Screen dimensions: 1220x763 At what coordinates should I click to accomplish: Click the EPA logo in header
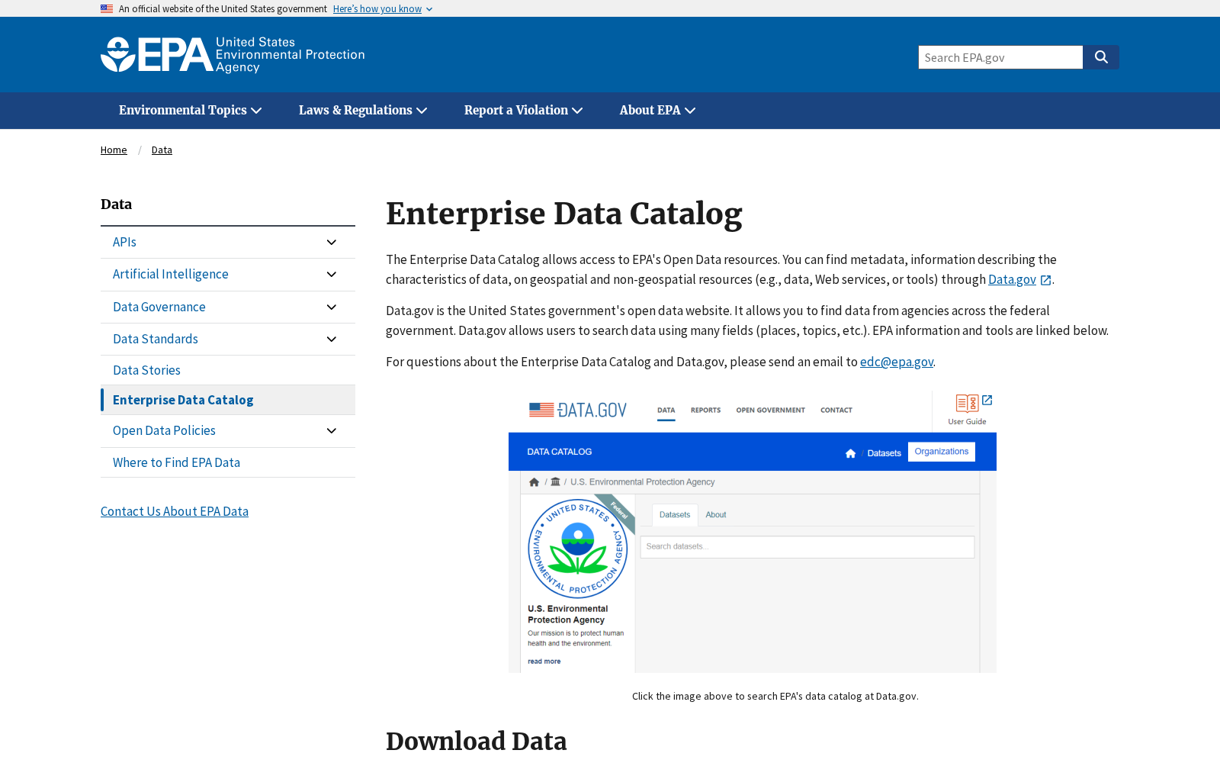(233, 55)
